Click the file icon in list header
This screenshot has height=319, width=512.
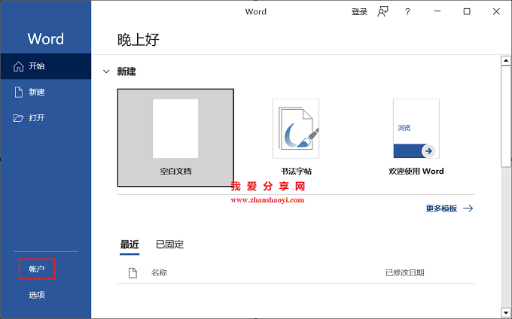(133, 272)
